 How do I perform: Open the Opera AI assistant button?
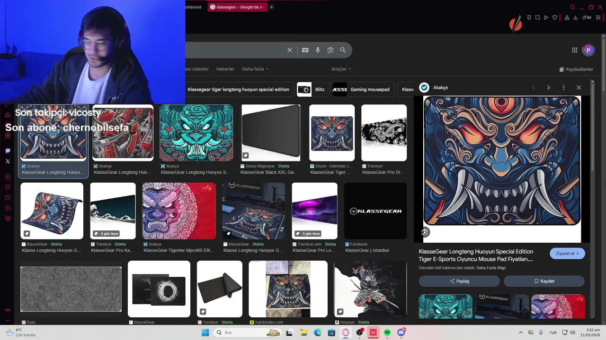tap(587, 17)
